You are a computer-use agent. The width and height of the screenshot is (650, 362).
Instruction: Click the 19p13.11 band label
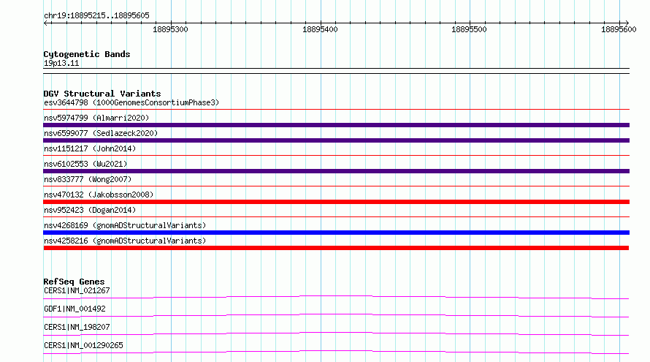coord(61,63)
